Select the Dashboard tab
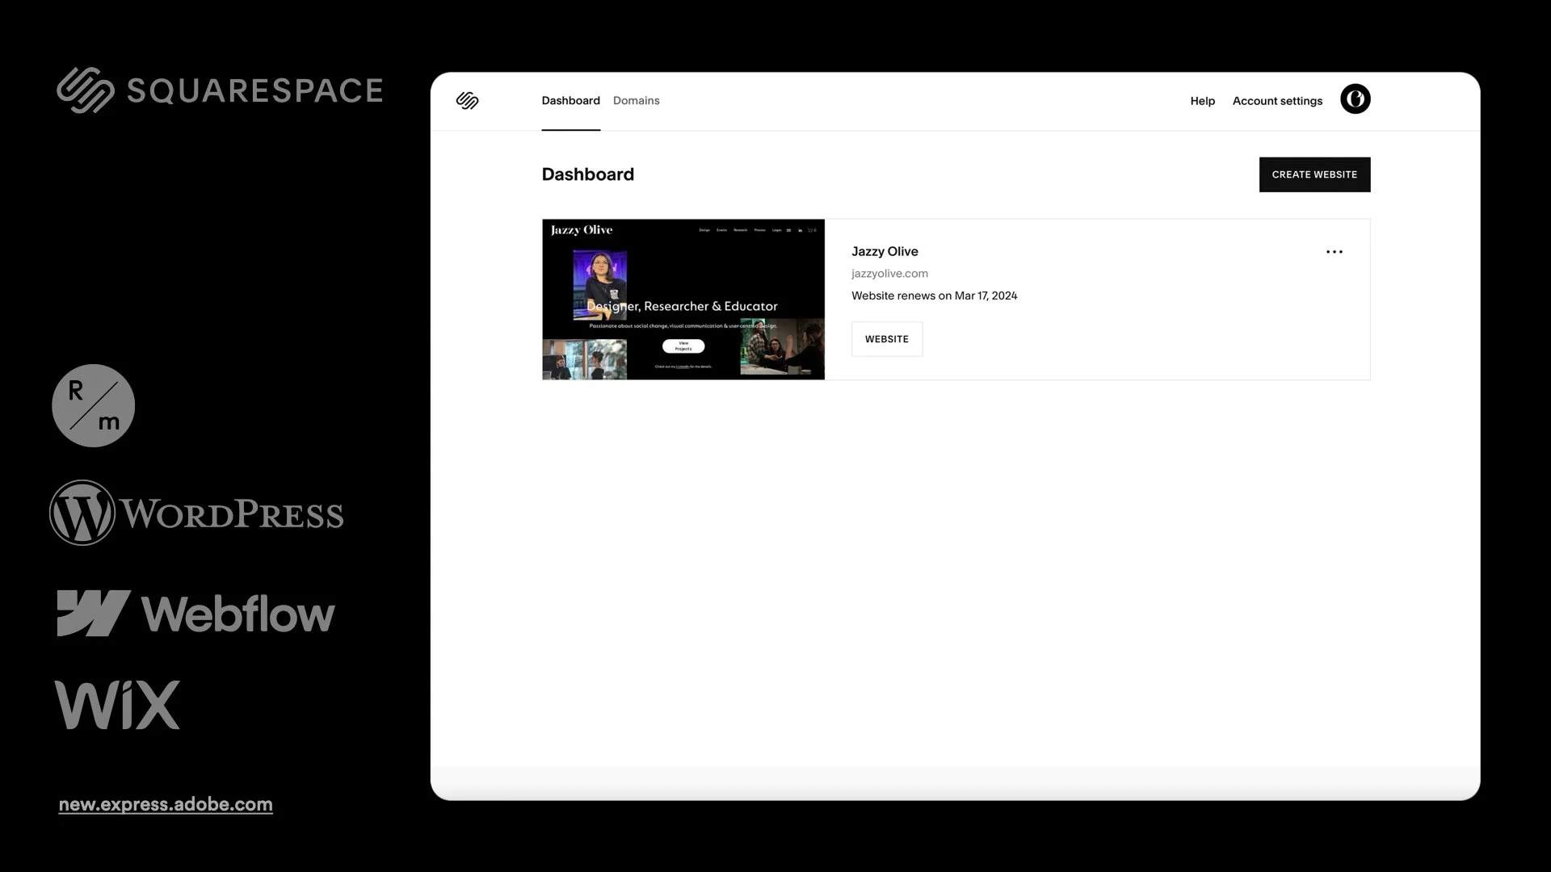The height and width of the screenshot is (872, 1551). [570, 101]
